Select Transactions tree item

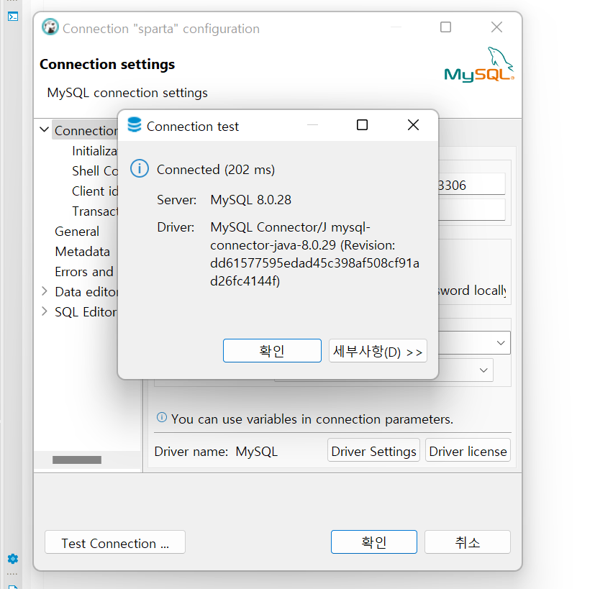click(95, 211)
